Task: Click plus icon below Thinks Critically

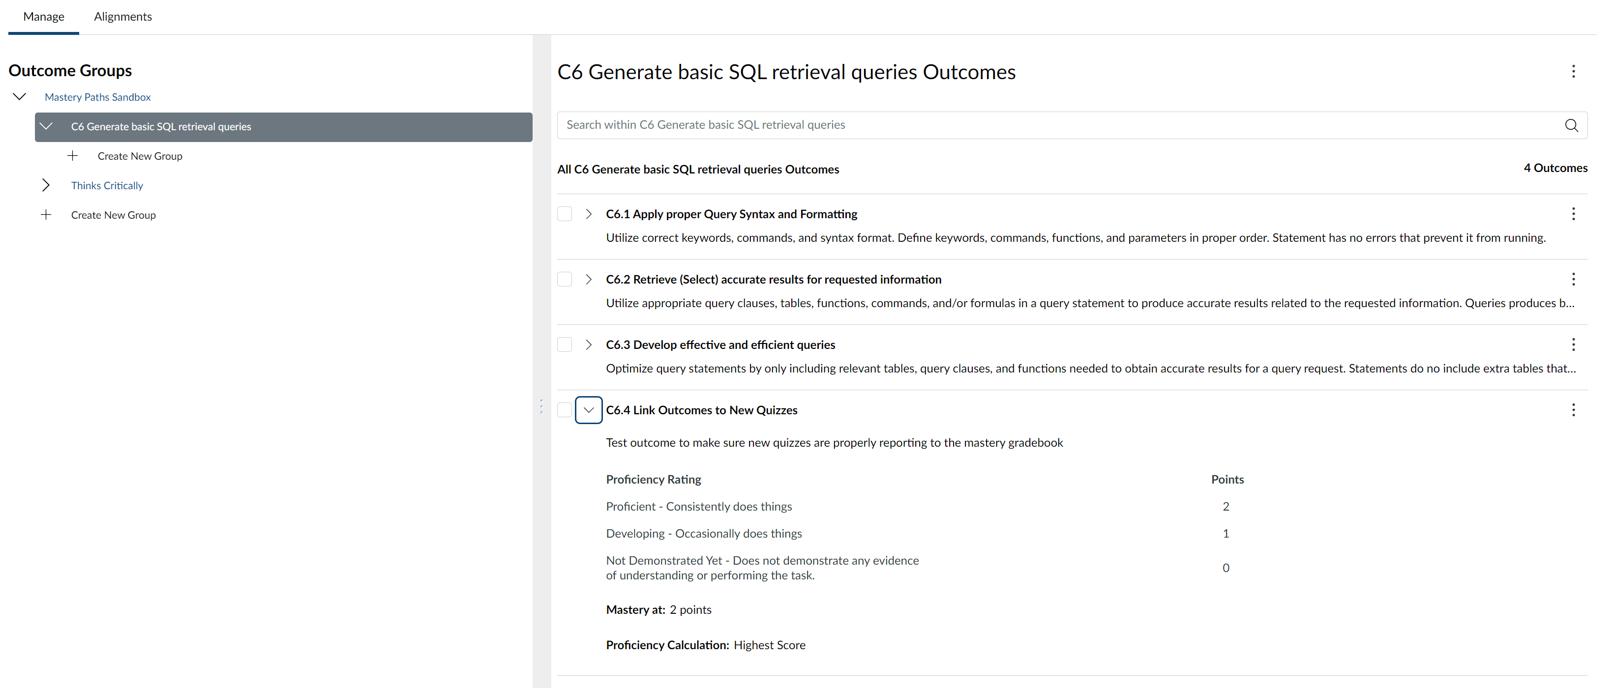Action: [x=46, y=214]
